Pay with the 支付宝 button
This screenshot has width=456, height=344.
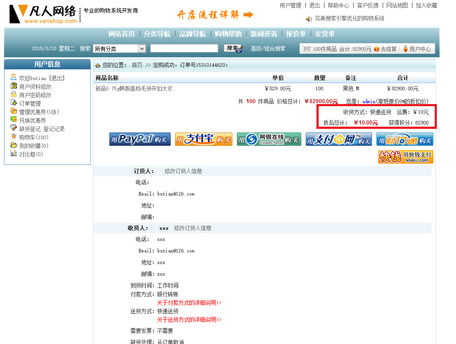pos(204,139)
